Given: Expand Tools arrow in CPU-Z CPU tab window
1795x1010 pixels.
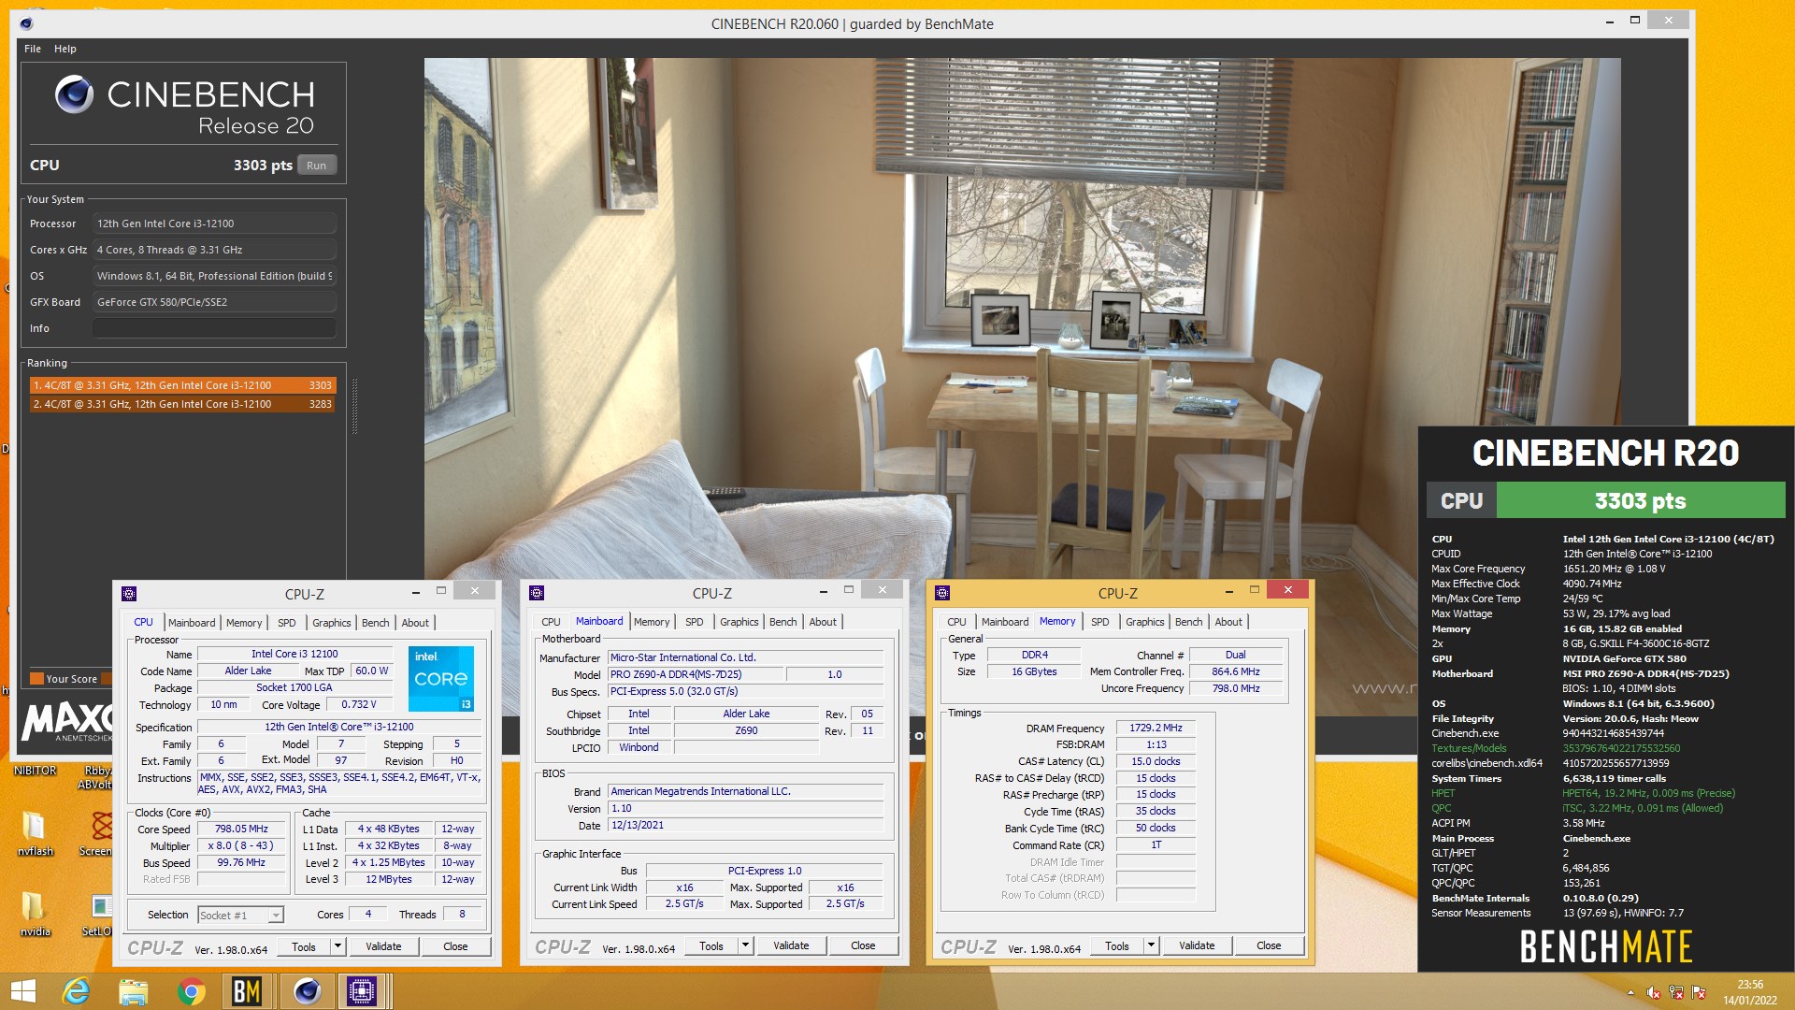Looking at the screenshot, I should [338, 946].
